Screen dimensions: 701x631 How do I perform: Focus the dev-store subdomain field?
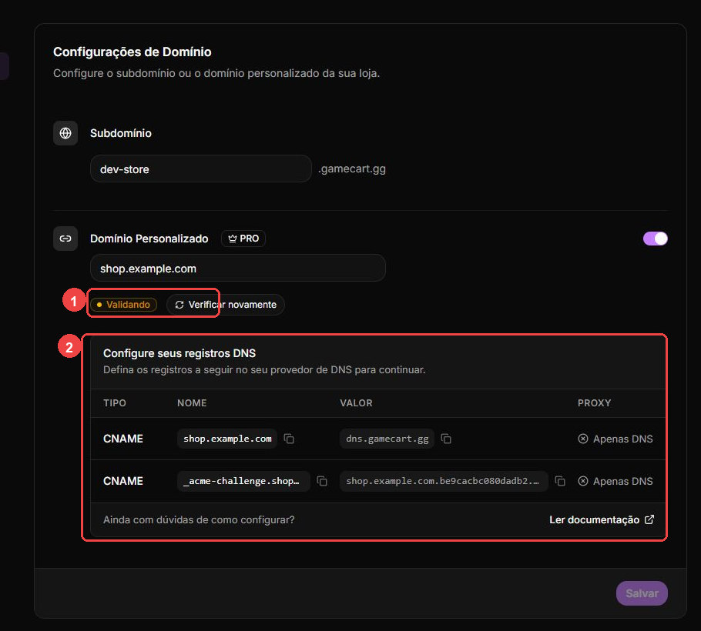(201, 169)
